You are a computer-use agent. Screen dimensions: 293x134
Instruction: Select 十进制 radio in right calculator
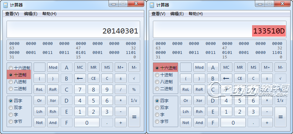point(164,75)
